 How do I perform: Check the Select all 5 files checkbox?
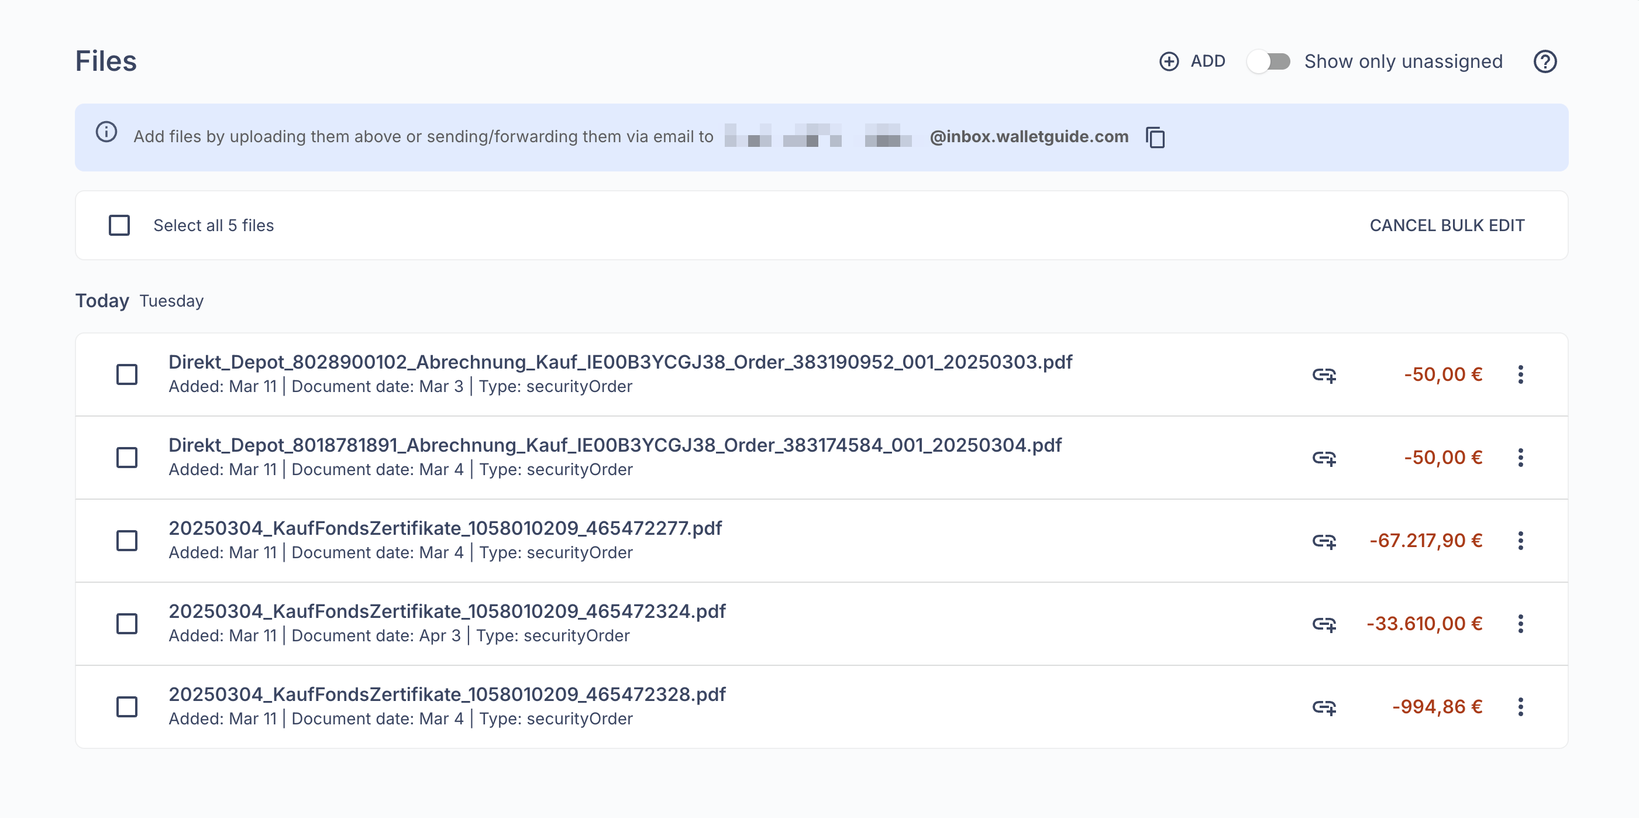119,225
